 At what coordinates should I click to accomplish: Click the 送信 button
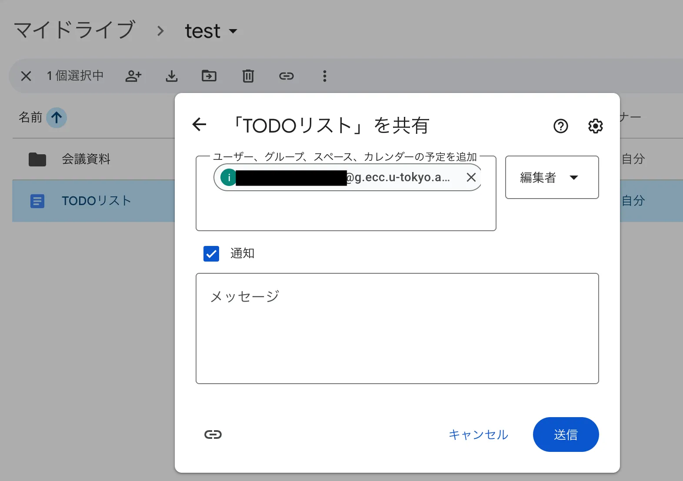(566, 435)
